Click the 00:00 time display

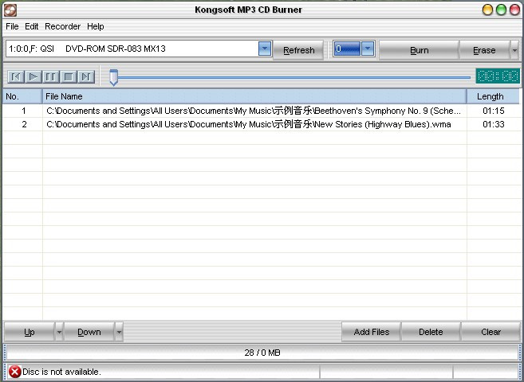pos(498,76)
